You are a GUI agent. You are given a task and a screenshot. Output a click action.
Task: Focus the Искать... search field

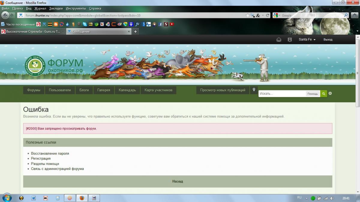(x=282, y=94)
